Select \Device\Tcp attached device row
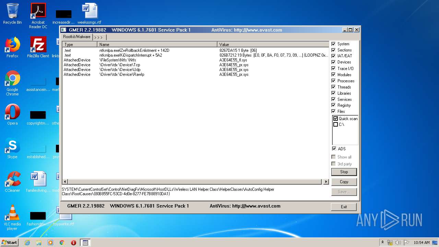 195,65
